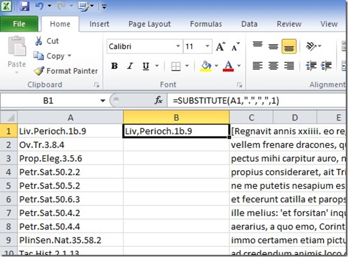Click the Undo arrow icon
This screenshot has width=348, height=257.
(x=39, y=7)
